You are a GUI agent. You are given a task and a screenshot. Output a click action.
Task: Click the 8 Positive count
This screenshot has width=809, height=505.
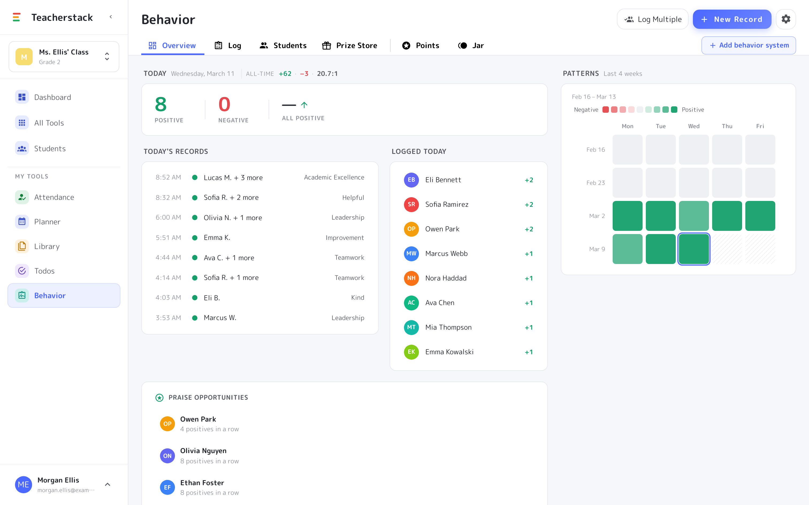click(161, 104)
